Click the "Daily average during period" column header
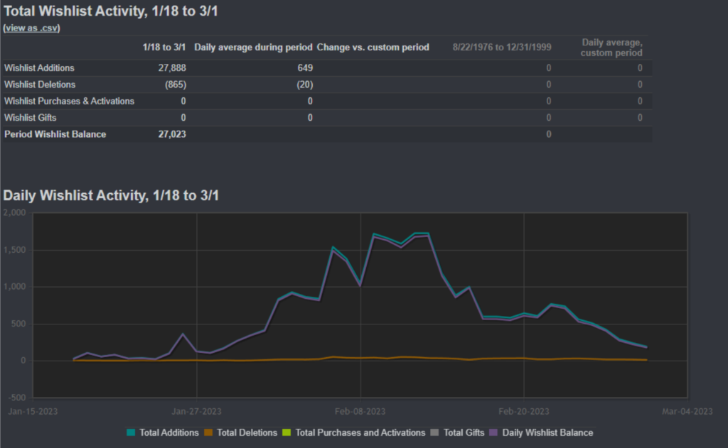Viewport: 728px width, 448px height. 253,48
